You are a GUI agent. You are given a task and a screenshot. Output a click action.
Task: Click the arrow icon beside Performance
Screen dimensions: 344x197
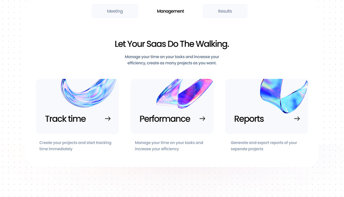202,119
